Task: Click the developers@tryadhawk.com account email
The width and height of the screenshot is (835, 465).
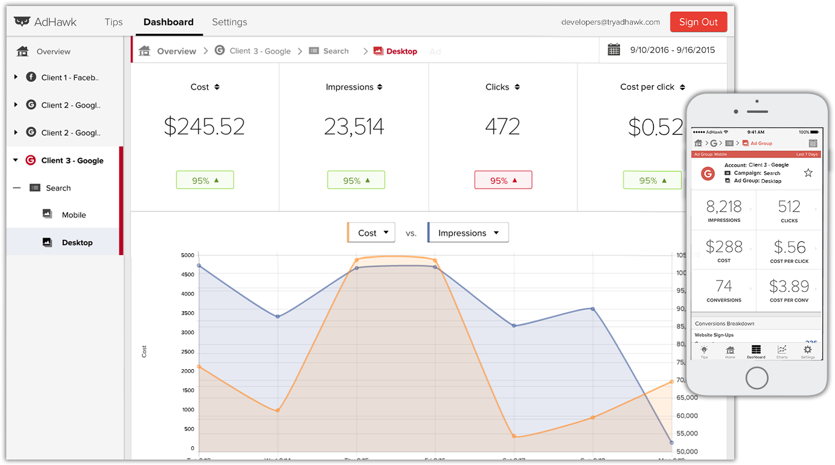Action: click(x=610, y=22)
